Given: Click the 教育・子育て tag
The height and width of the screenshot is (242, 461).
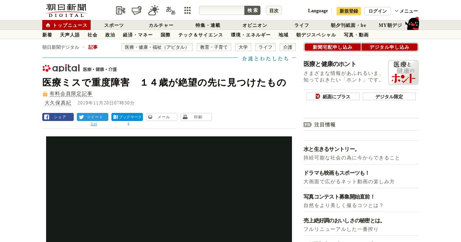Looking at the screenshot, I should coord(214,47).
